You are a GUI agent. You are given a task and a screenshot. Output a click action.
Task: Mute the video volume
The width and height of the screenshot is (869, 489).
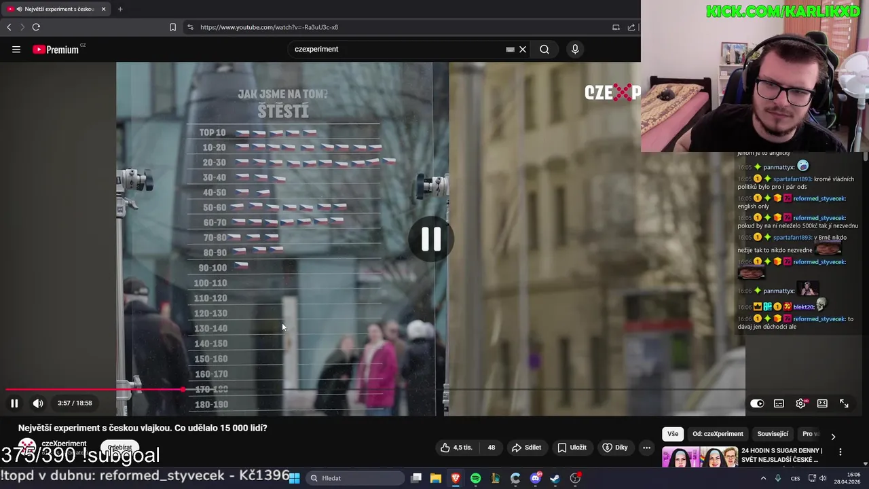coord(38,403)
